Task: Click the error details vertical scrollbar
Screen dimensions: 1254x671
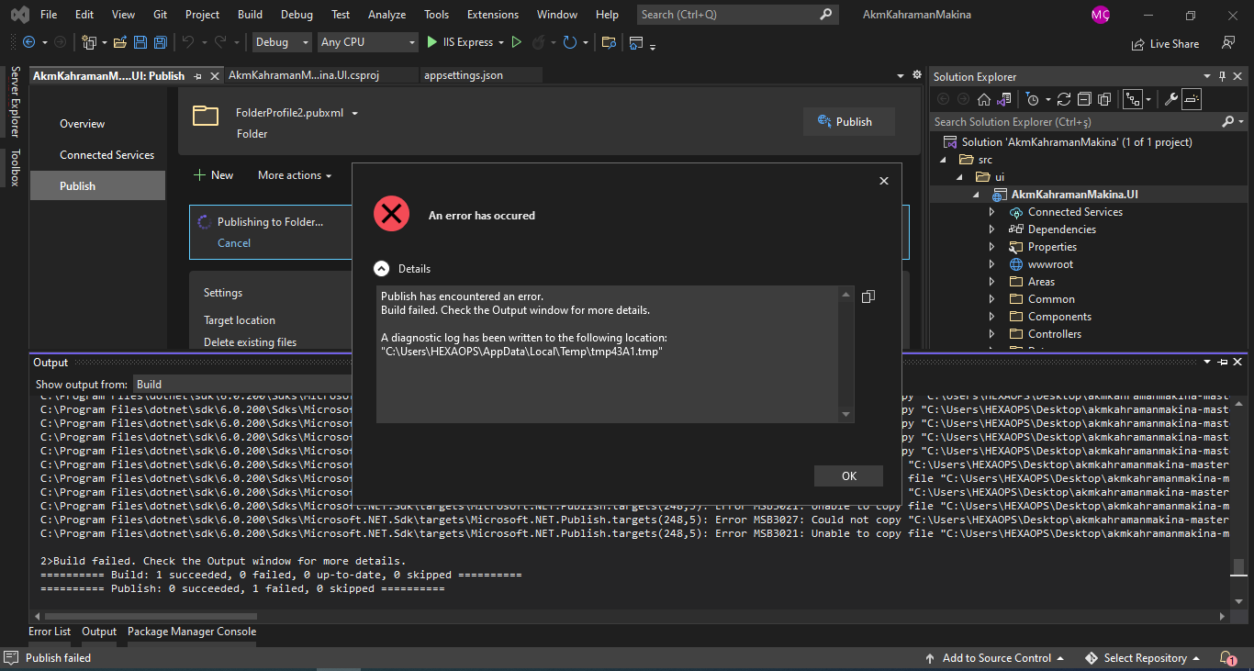Action: coord(846,354)
